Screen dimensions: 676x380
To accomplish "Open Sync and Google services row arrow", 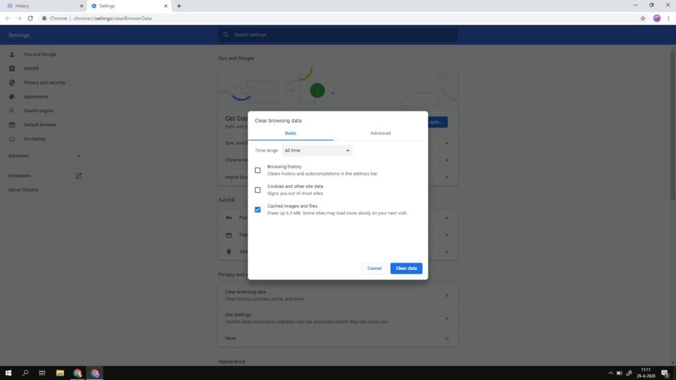I will (447, 143).
